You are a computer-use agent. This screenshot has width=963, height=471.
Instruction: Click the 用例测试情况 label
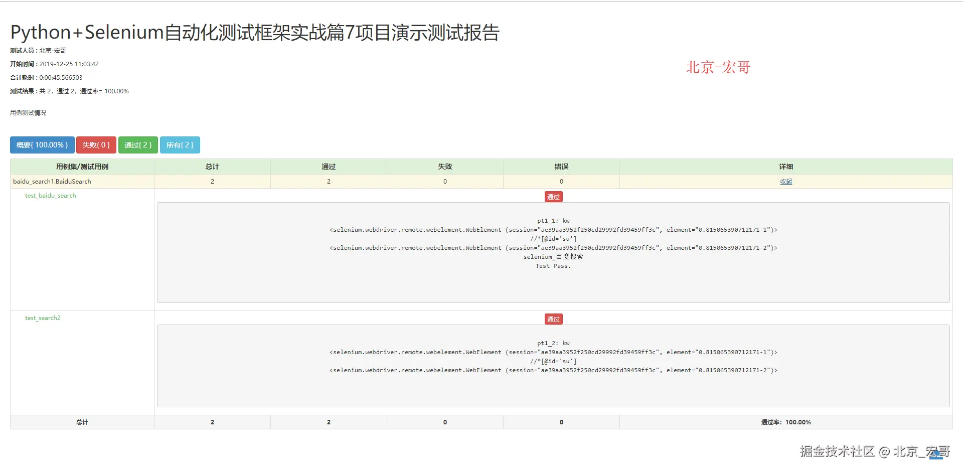pyautogui.click(x=28, y=113)
